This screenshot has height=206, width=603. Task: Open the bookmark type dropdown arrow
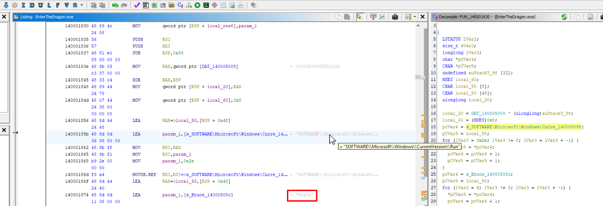coord(82,5)
